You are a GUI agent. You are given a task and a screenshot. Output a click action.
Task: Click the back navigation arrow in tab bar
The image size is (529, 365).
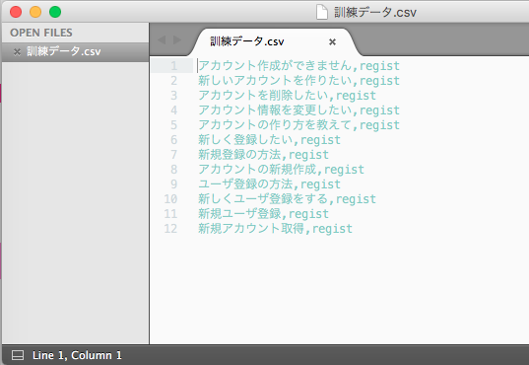pyautogui.click(x=162, y=39)
